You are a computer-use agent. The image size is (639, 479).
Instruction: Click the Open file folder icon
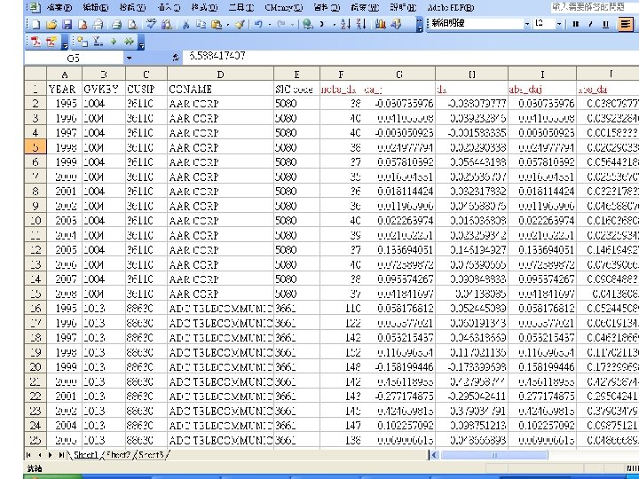(x=51, y=25)
